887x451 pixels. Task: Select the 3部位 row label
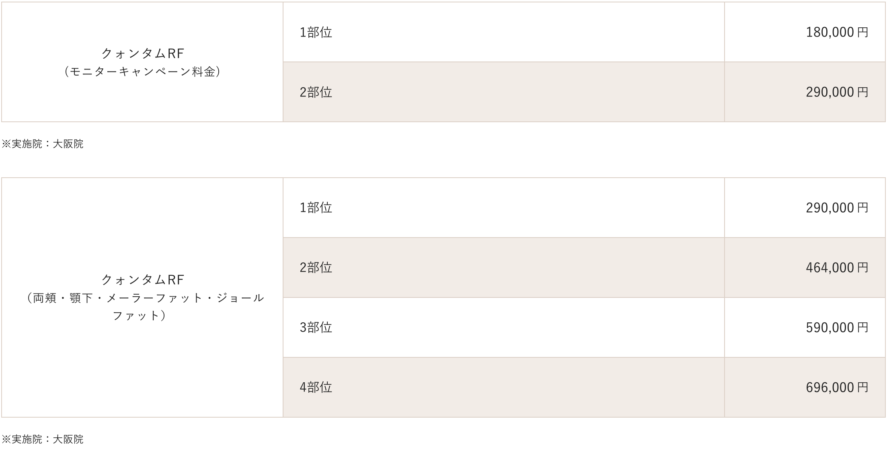tap(316, 327)
